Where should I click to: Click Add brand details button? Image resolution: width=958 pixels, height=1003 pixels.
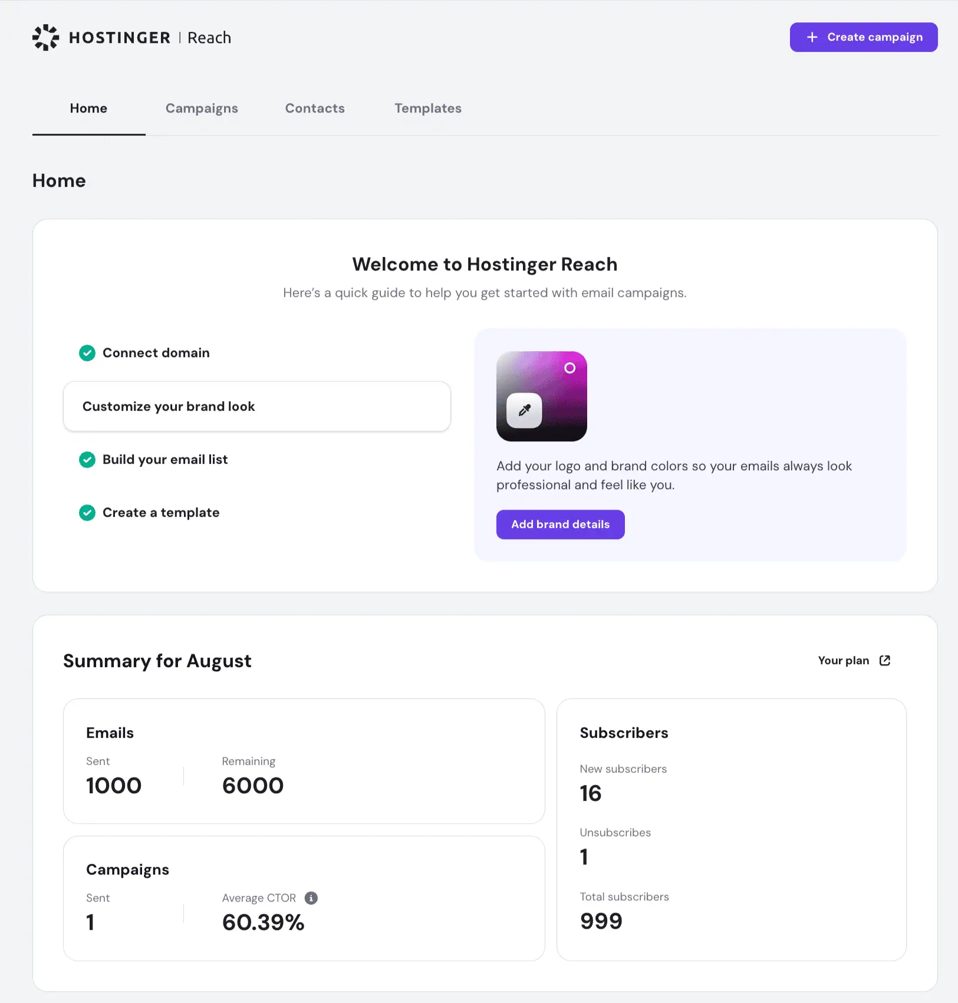560,524
